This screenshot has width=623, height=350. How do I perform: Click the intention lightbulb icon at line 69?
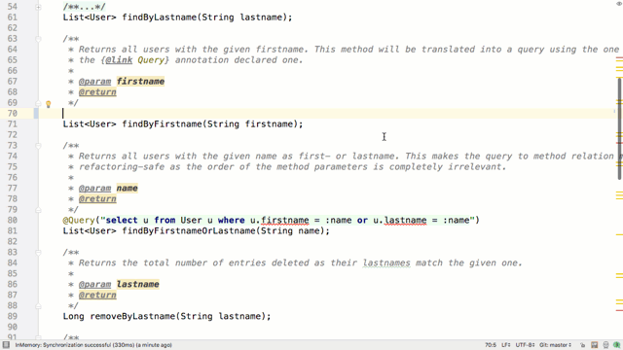48,104
